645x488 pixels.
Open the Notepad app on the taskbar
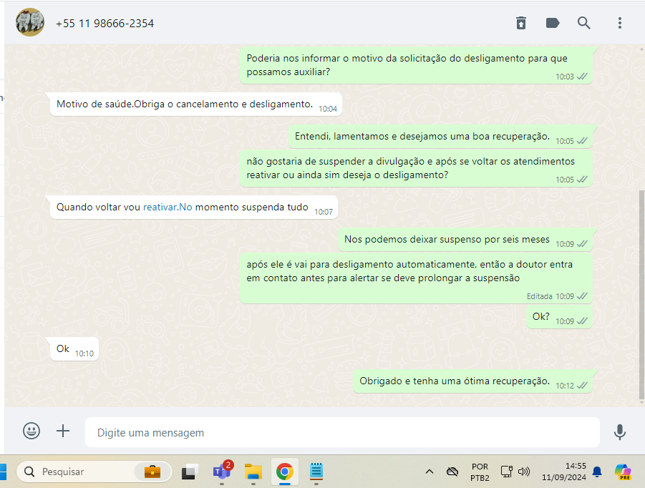pyautogui.click(x=316, y=472)
